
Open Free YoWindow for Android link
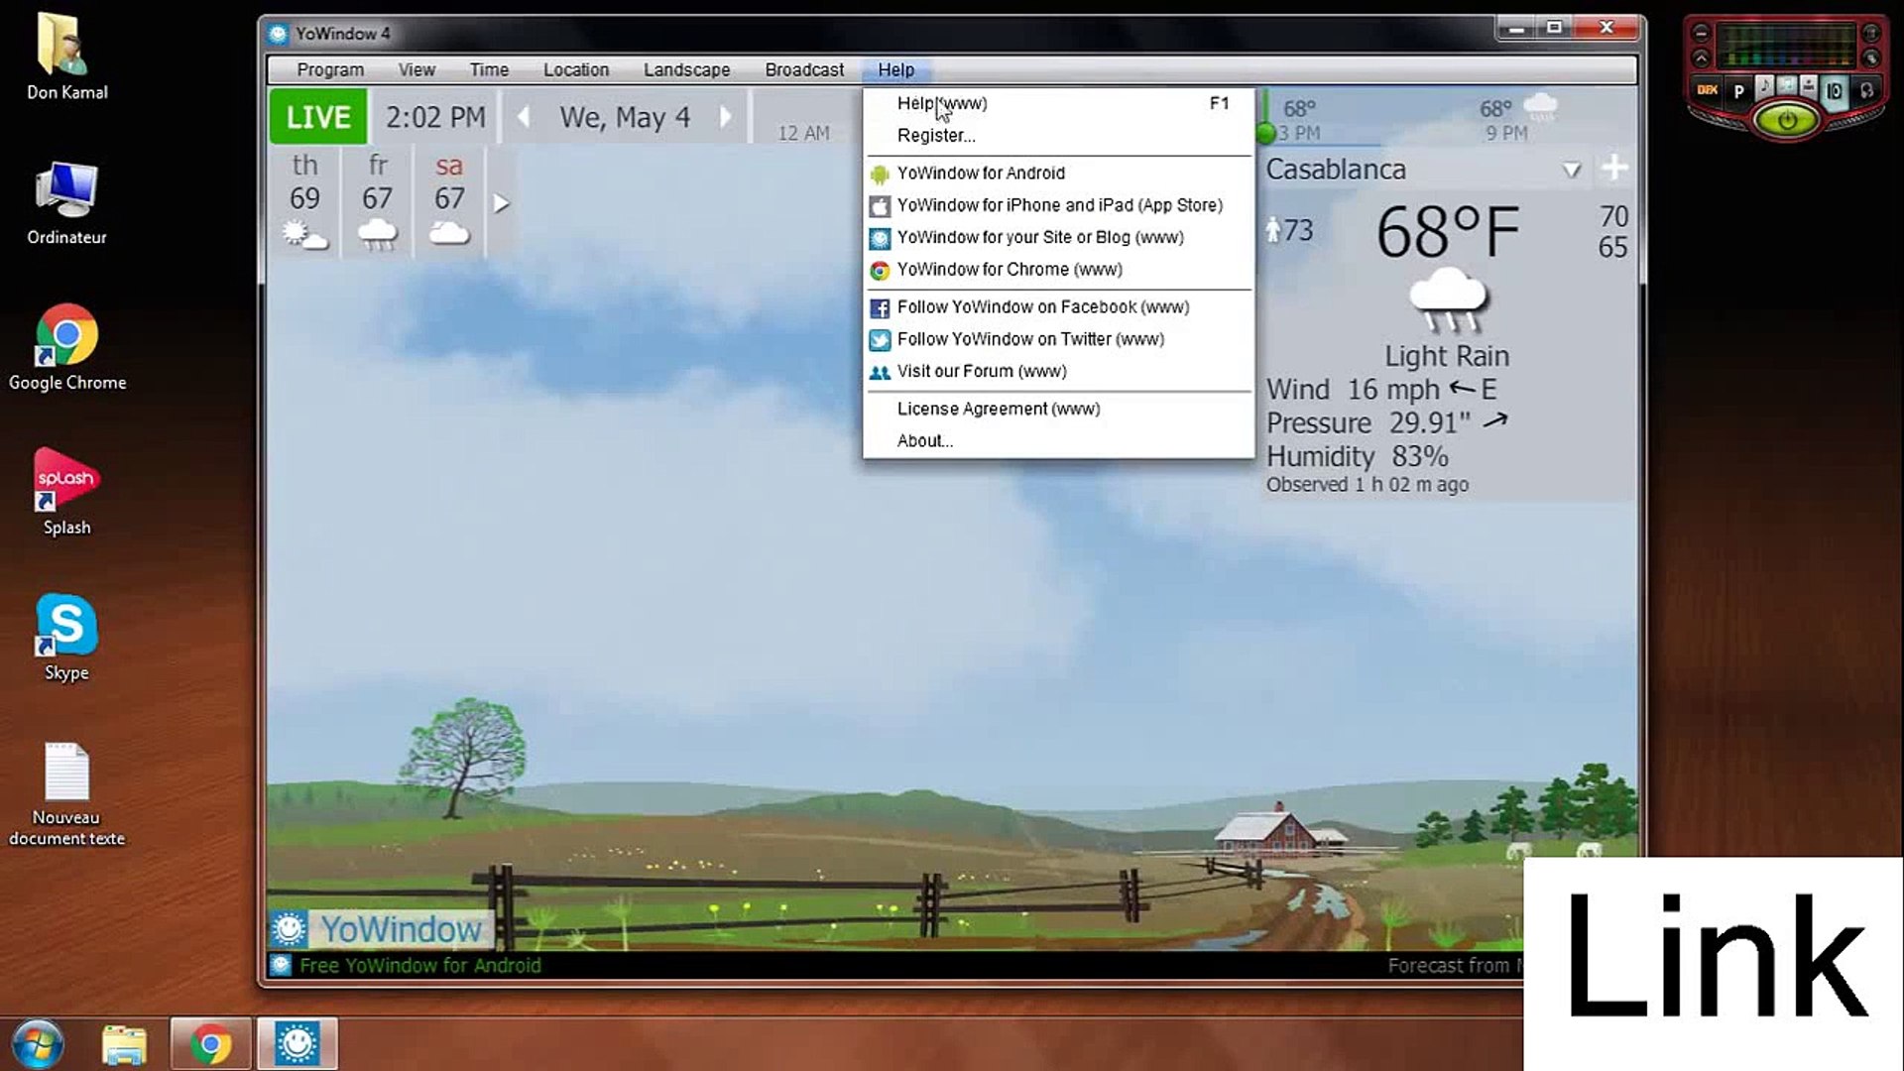(x=420, y=966)
